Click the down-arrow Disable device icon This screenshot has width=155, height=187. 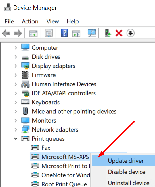click(x=131, y=33)
